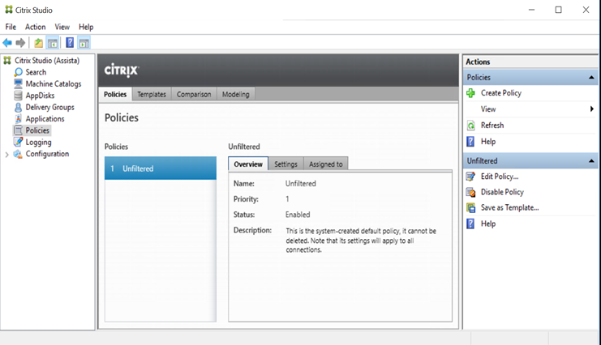This screenshot has width=601, height=345.
Task: Click the policy description text
Action: [x=361, y=241]
